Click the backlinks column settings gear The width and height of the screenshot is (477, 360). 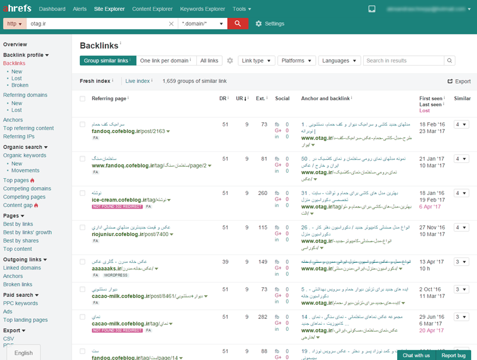point(230,61)
